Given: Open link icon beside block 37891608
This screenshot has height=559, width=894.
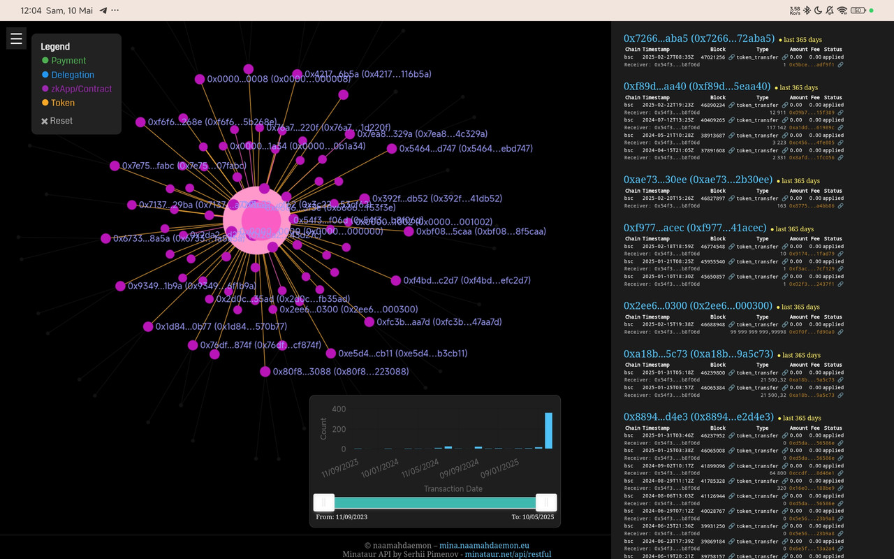Looking at the screenshot, I should coord(731,150).
